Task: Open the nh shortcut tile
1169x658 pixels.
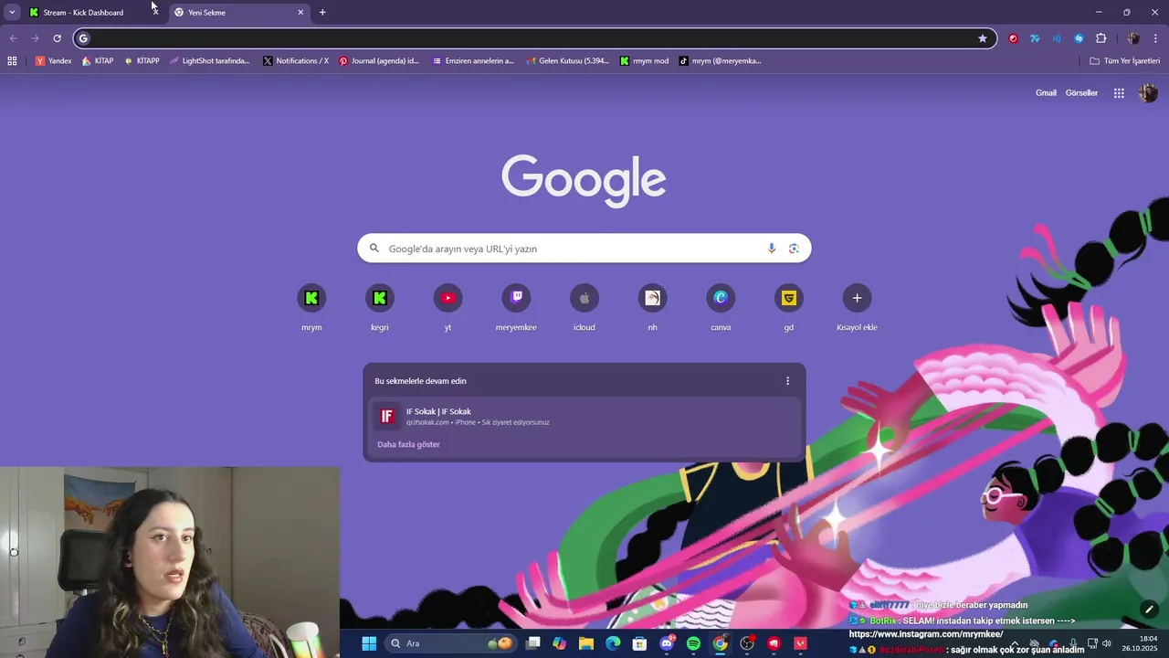Action: pyautogui.click(x=652, y=298)
